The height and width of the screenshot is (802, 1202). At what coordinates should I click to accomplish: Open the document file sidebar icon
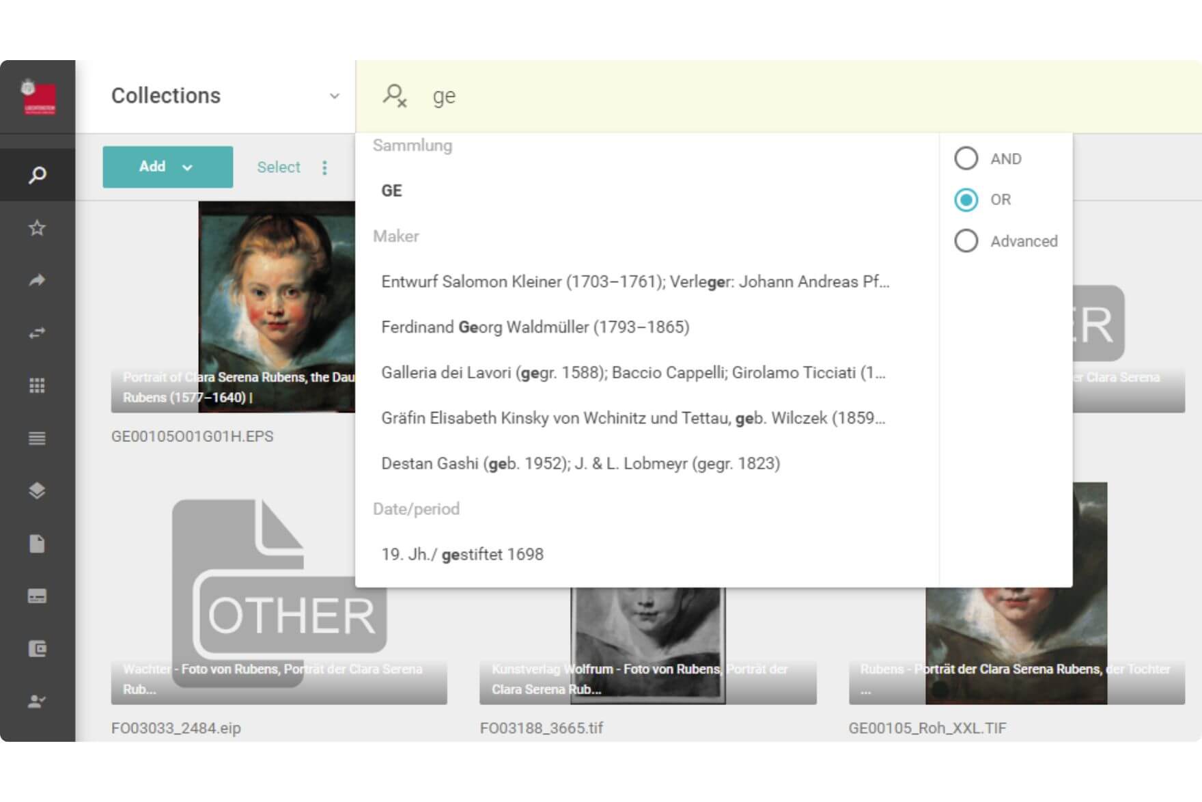(38, 544)
